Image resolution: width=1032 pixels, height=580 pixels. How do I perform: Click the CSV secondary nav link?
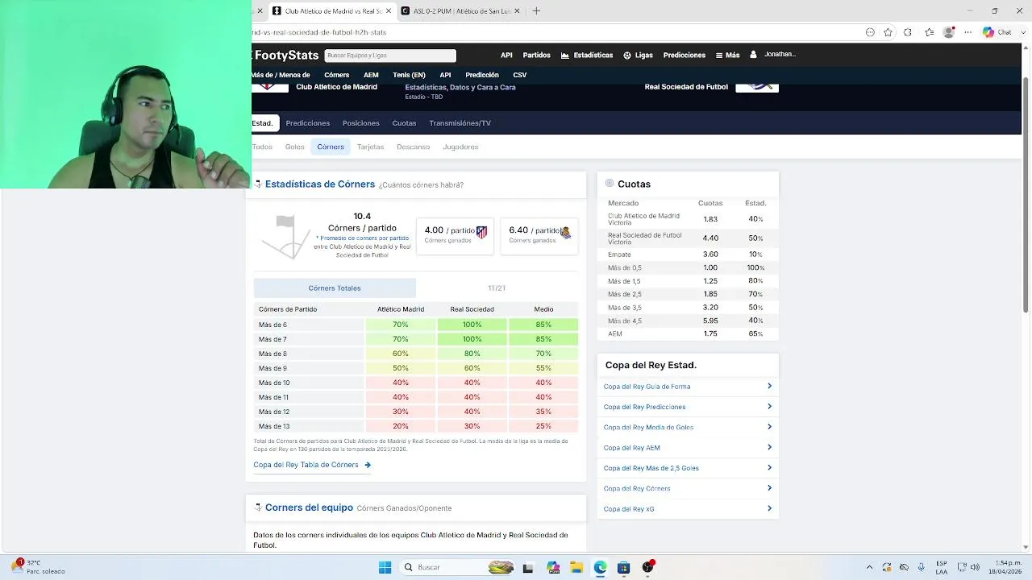(x=520, y=75)
